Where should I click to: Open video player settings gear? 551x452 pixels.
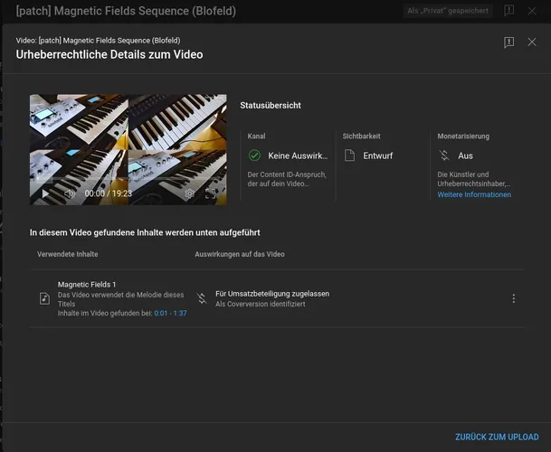tap(189, 193)
